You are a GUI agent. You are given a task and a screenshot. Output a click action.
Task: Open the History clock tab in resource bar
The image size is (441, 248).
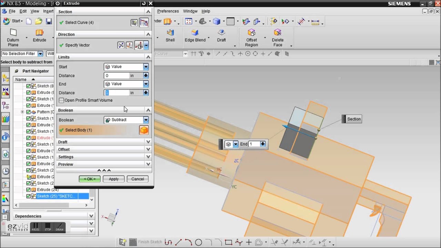[6, 171]
